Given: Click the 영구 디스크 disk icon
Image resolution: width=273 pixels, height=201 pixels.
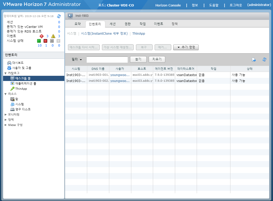Looking at the screenshot, I should 12,109.
